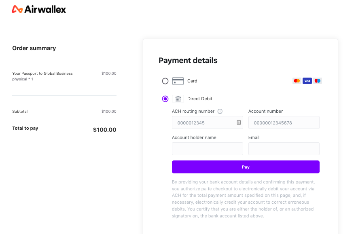
Task: Click the Airwallex logo
Action: click(x=39, y=9)
